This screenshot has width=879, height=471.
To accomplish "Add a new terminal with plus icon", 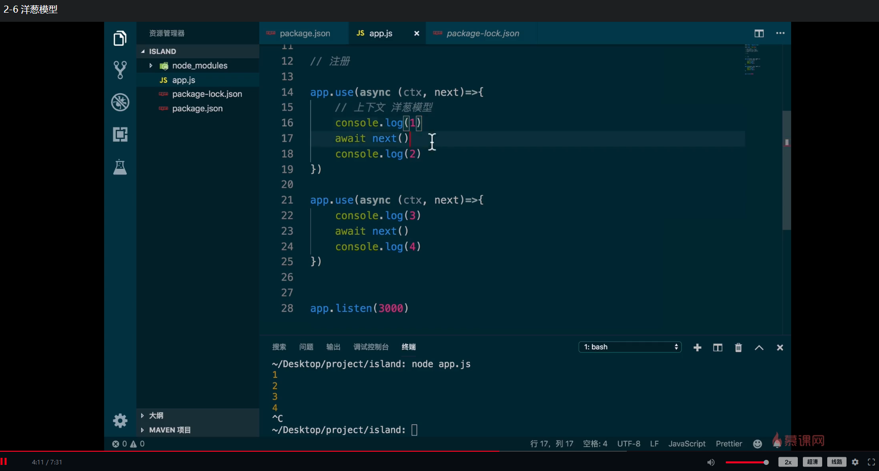I will [x=697, y=347].
